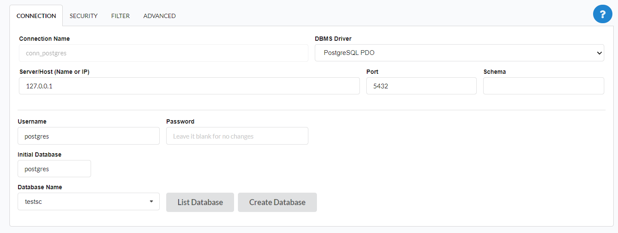
Task: Click the Username label text
Action: 32,121
